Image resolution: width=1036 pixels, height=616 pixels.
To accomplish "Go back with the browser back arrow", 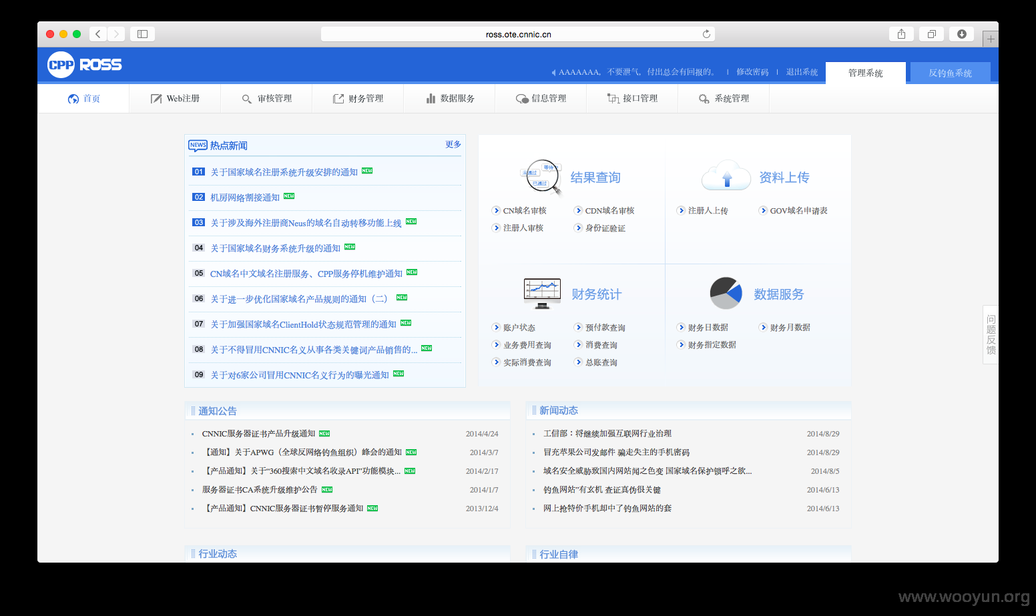I will click(x=97, y=34).
